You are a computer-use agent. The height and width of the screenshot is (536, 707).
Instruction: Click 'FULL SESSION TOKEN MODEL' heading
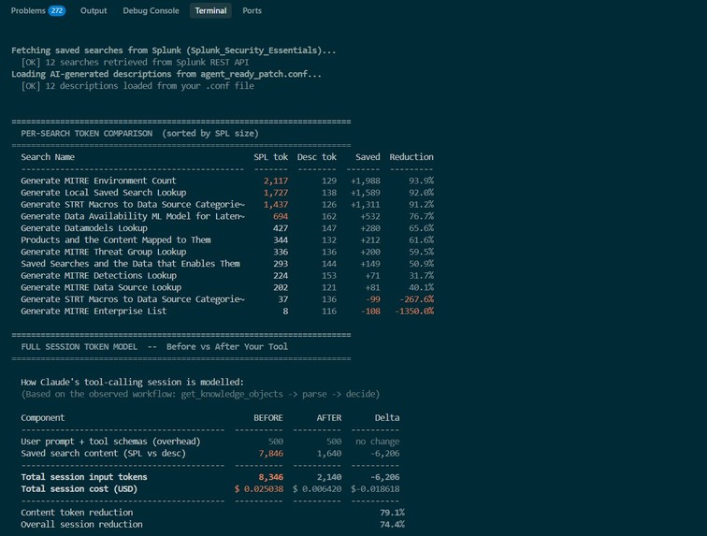79,346
